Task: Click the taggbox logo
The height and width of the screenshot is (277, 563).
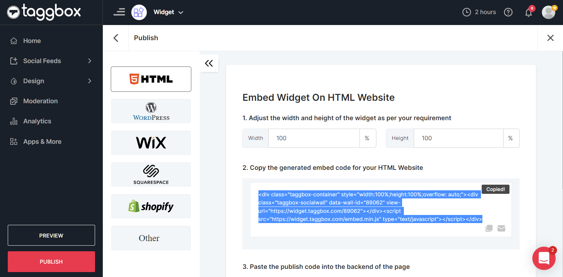Action: coord(44,12)
